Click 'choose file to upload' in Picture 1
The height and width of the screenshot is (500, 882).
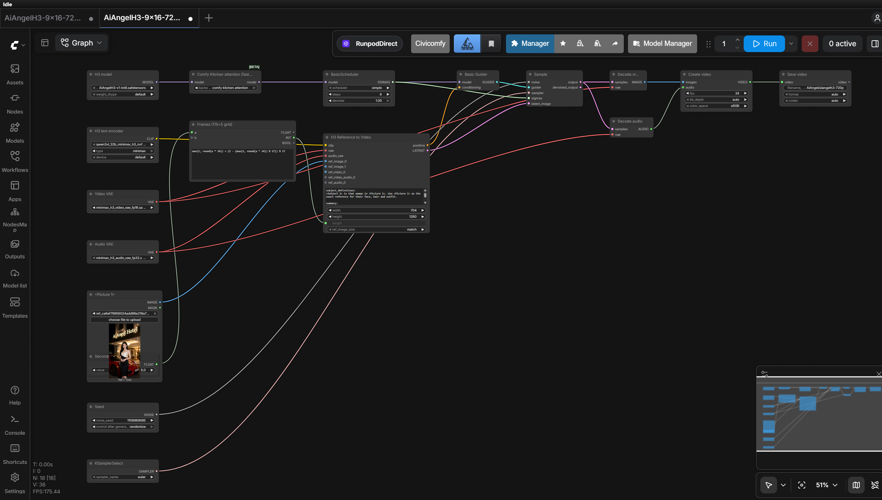pyautogui.click(x=124, y=320)
